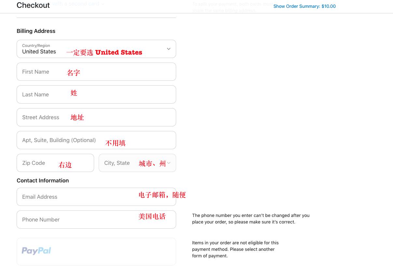Open the City, State dropdown
Image resolution: width=393 pixels, height=272 pixels.
(137, 163)
